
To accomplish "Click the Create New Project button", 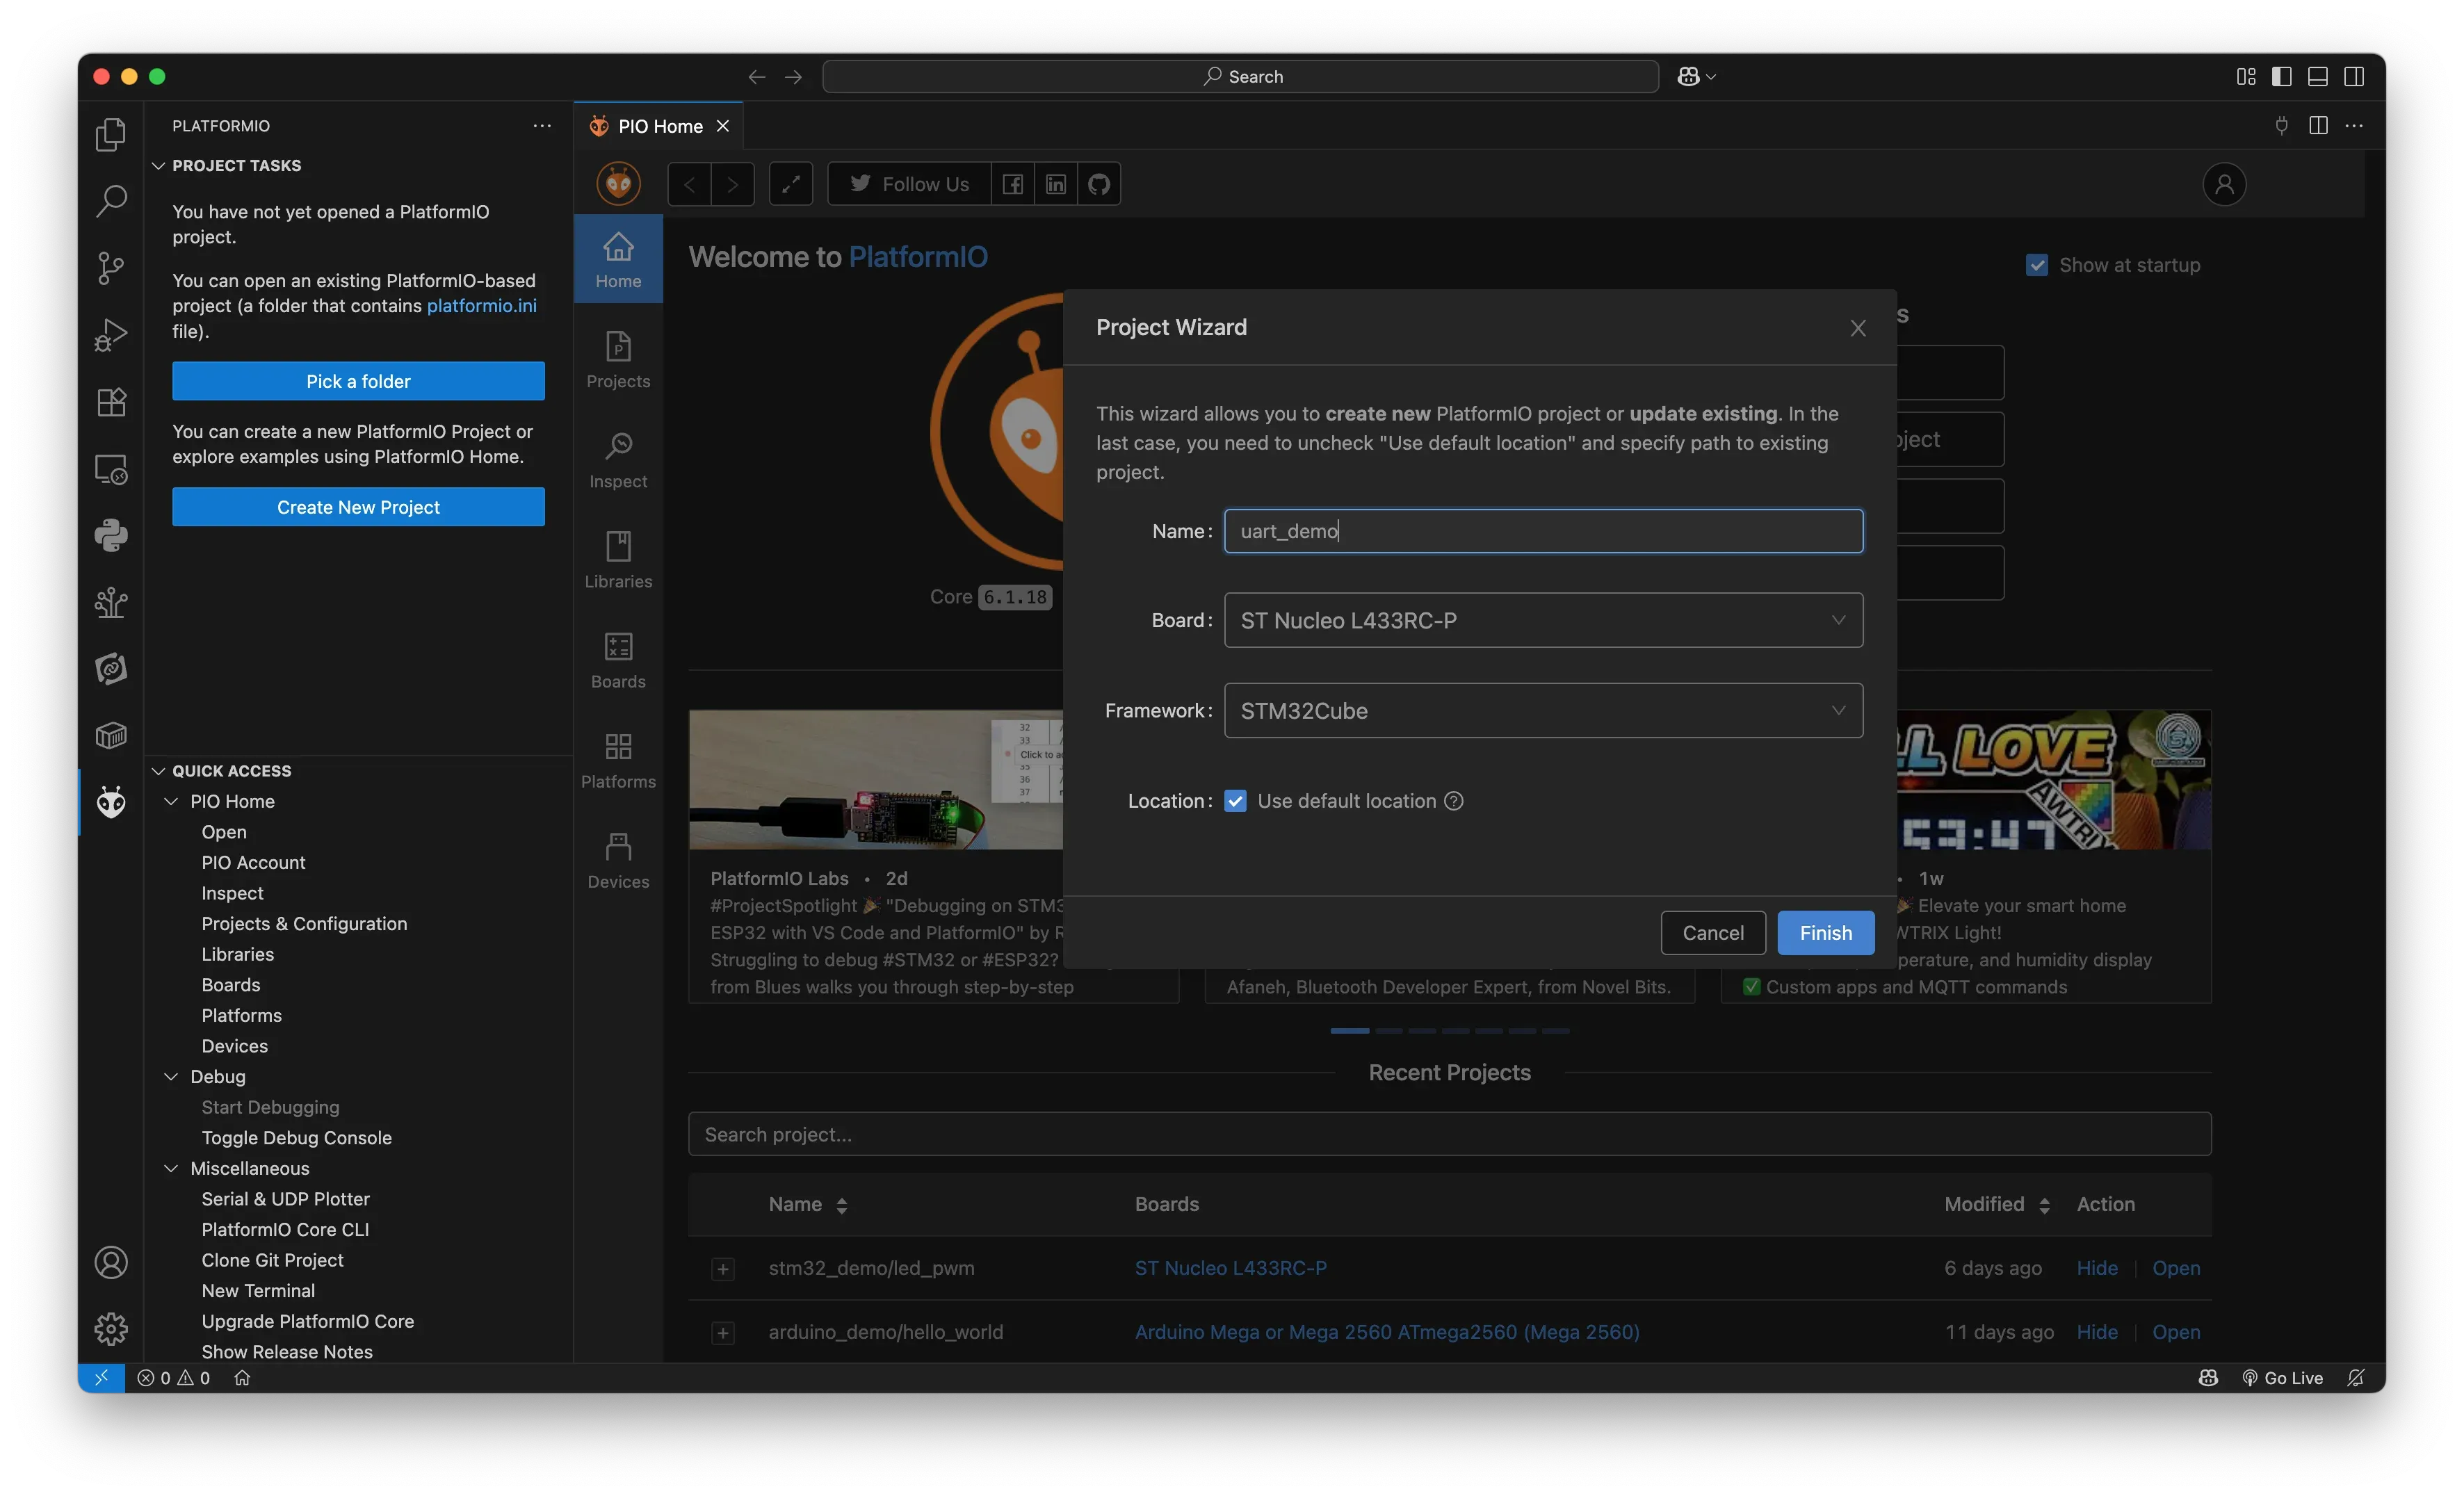I will (x=357, y=507).
